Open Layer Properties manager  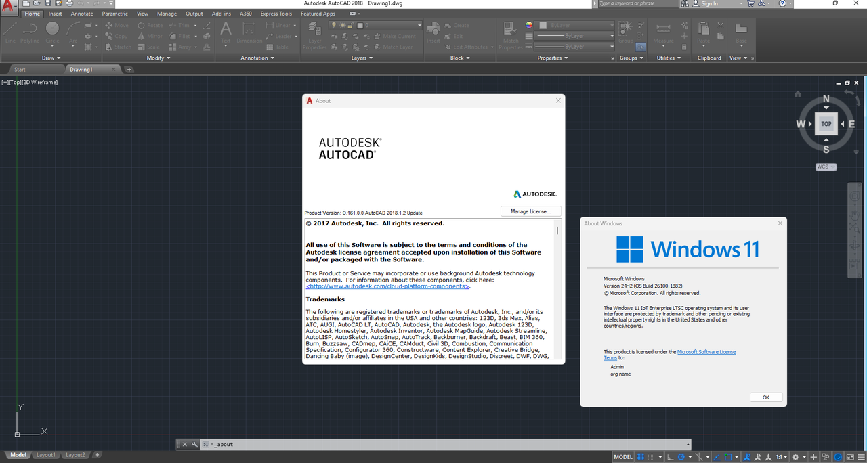click(x=314, y=35)
